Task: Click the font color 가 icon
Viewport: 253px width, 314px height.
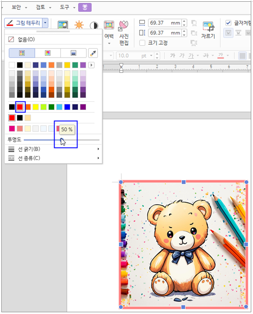Action: pos(221,55)
